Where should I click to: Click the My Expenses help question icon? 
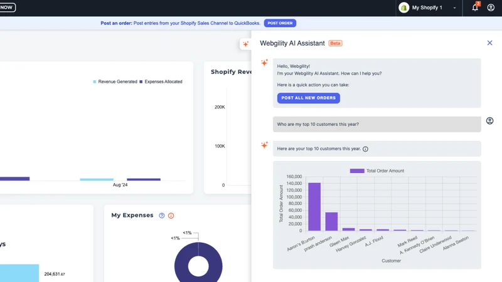[162, 216]
